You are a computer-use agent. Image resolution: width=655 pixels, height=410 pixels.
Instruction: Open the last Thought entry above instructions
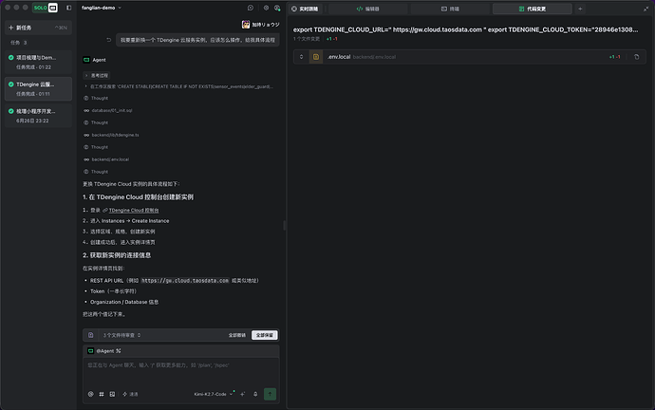96,172
